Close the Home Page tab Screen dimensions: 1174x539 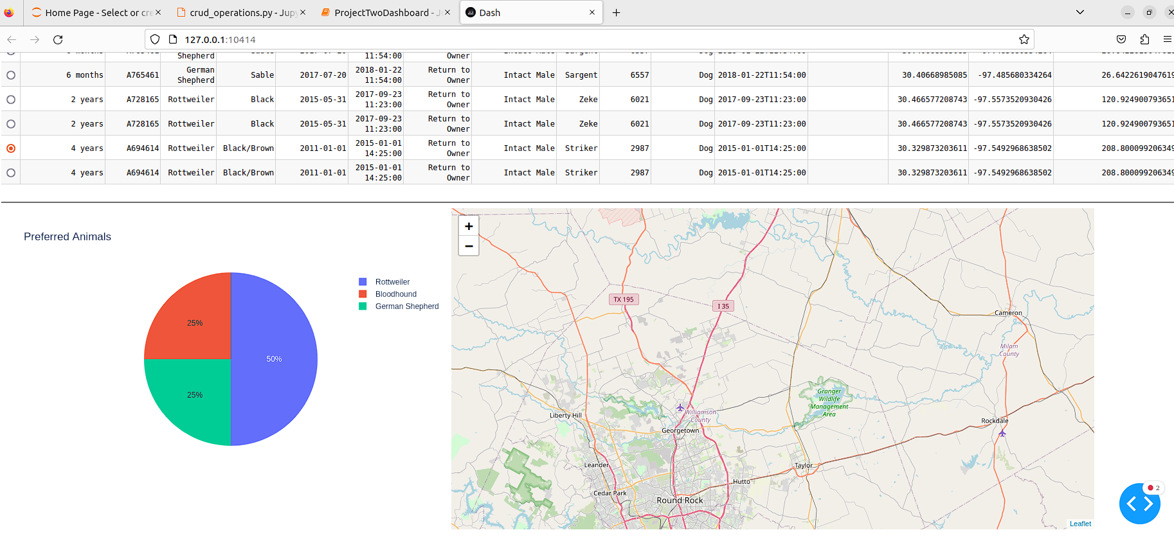click(x=158, y=12)
